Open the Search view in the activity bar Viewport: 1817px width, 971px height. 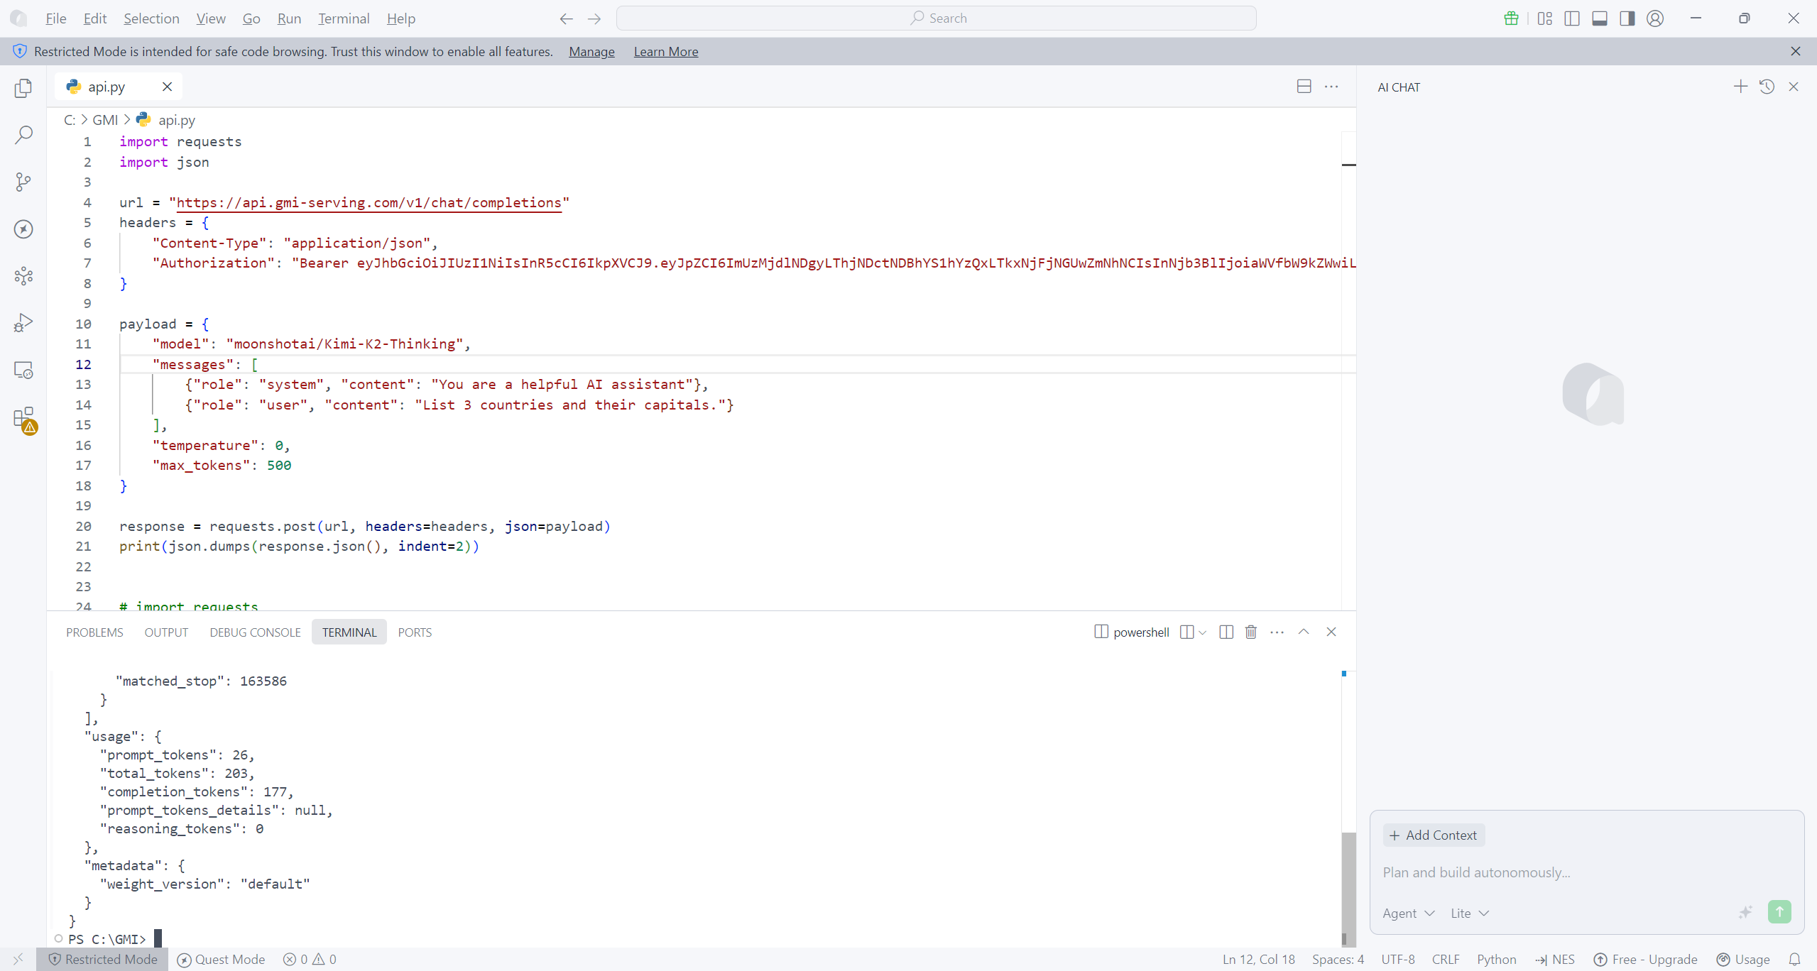point(23,135)
